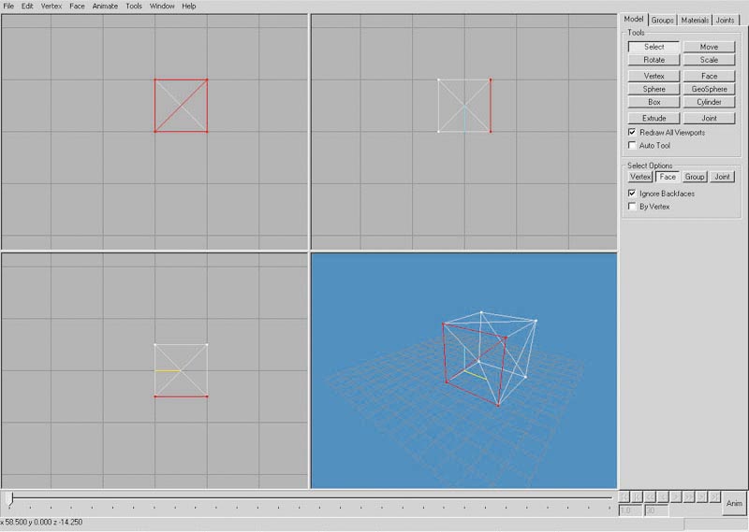Screen dimensions: 749x532
Task: Set Select Options mode to Vertex
Action: click(x=640, y=177)
